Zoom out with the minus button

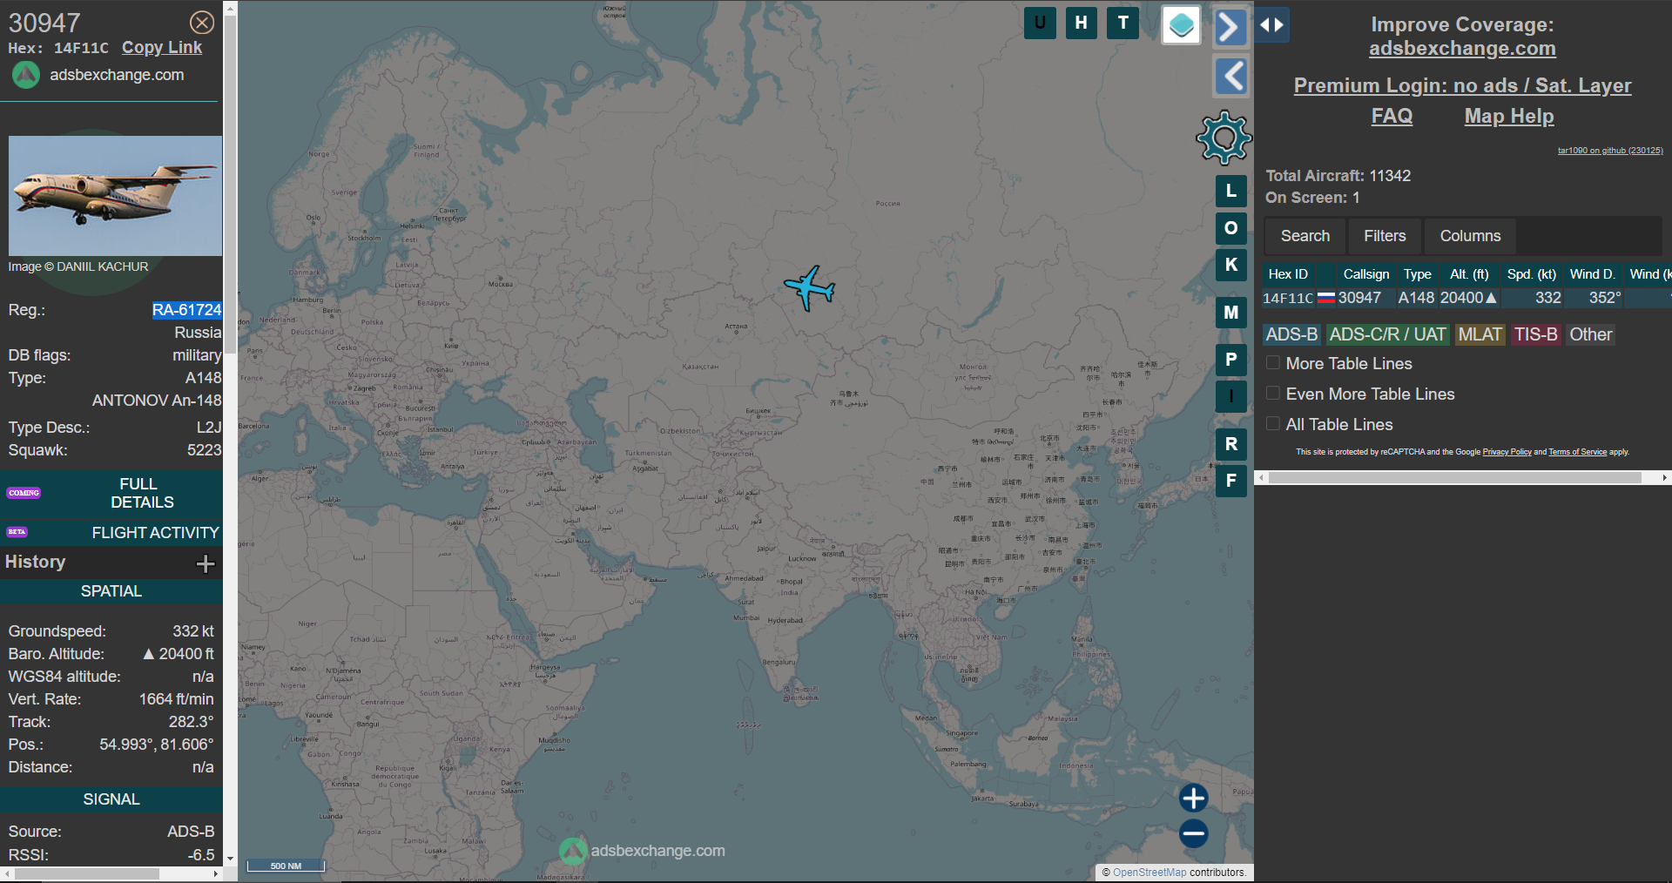[1193, 833]
